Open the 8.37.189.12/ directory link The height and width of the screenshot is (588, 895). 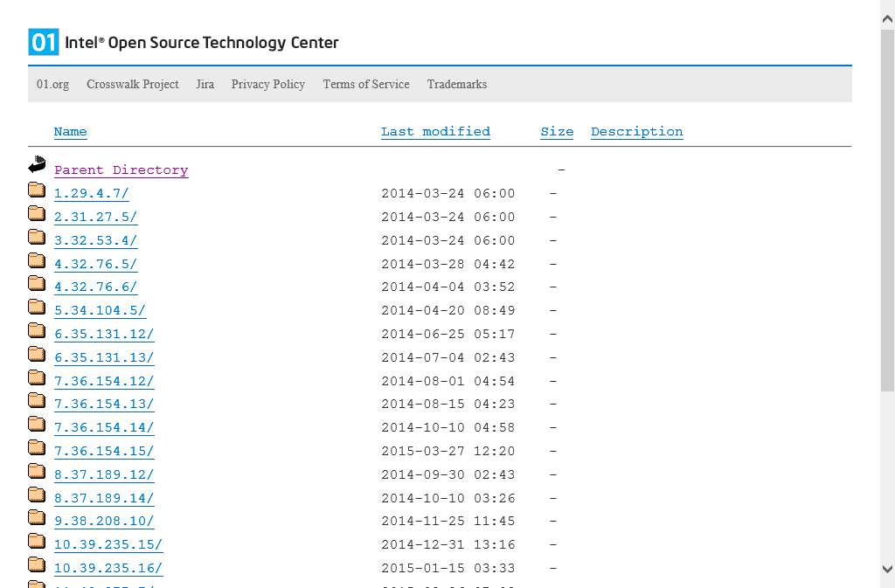pos(104,475)
